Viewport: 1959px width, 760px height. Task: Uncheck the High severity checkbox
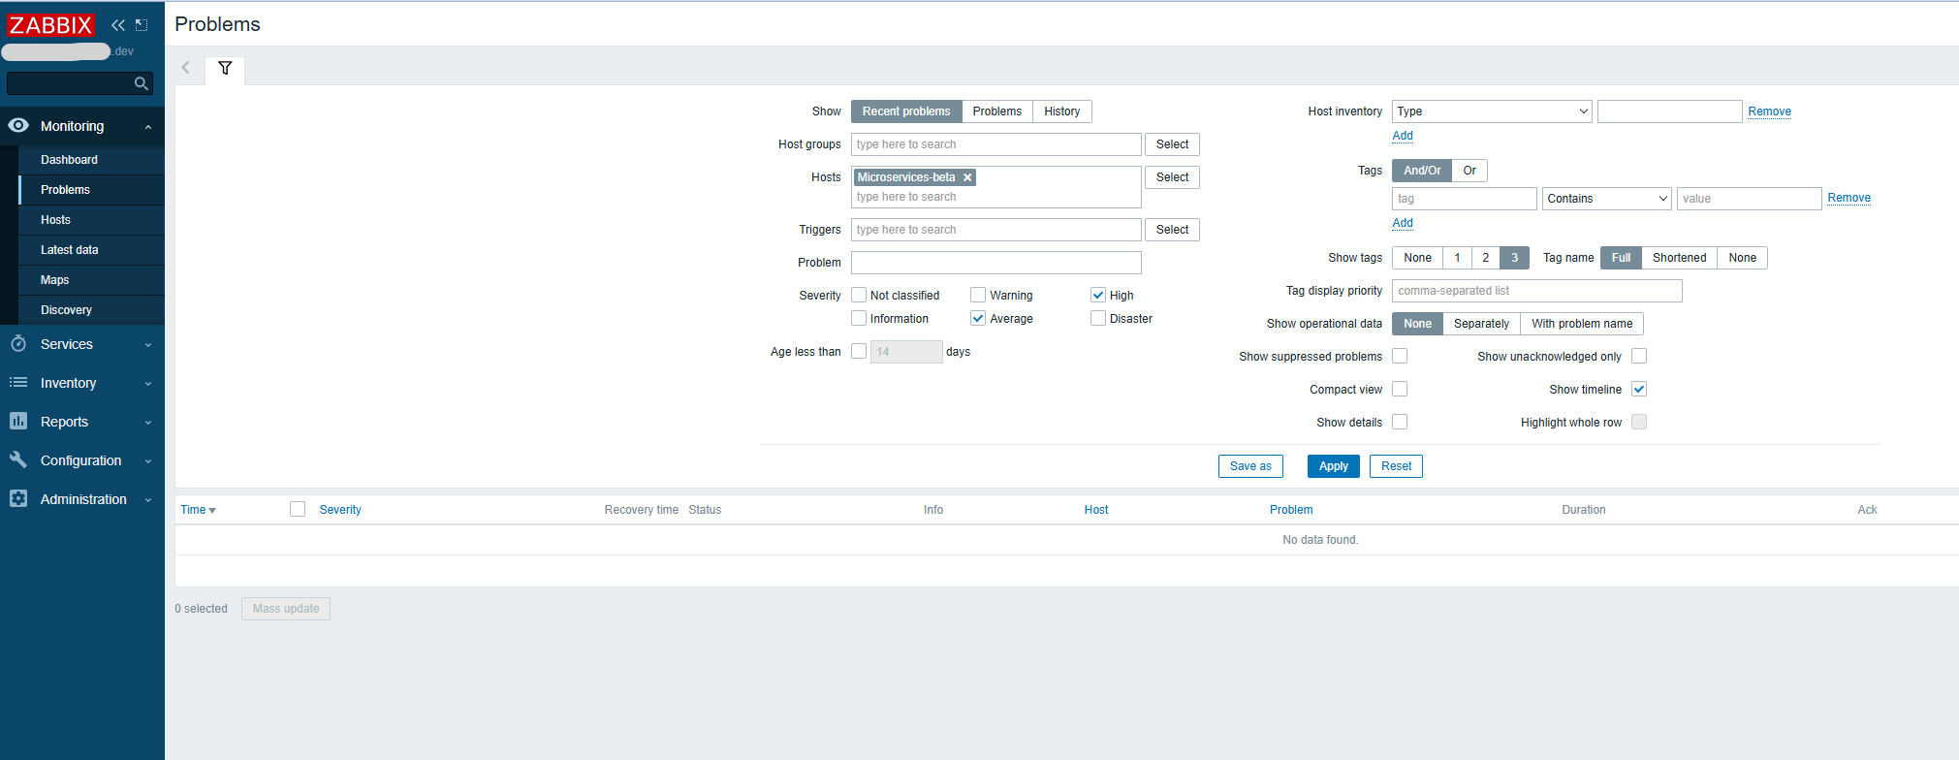click(1098, 295)
